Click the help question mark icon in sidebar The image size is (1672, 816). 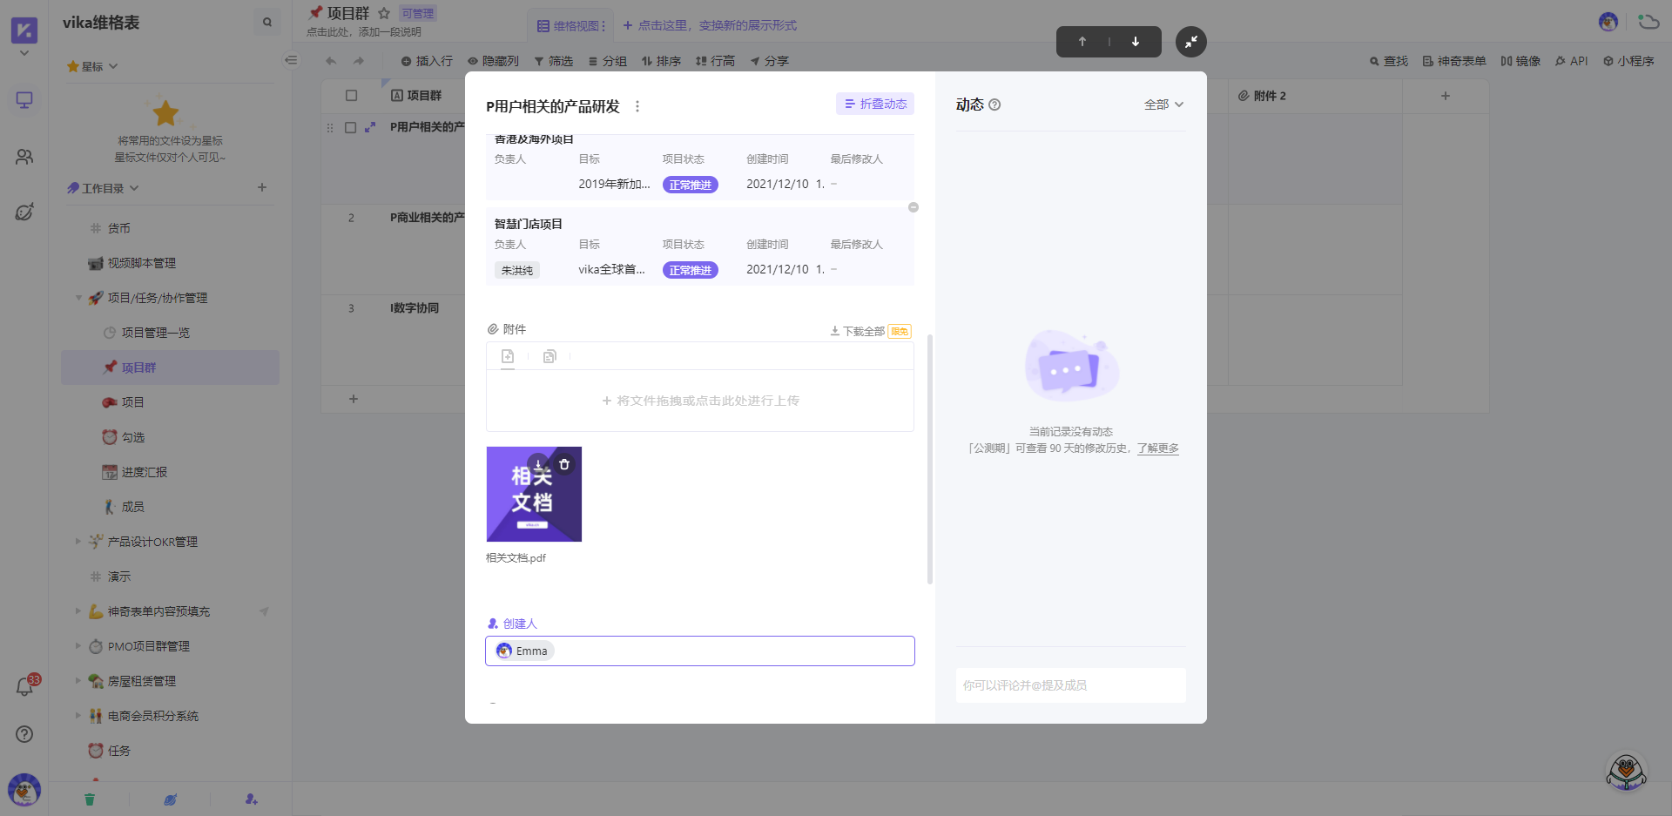coord(24,734)
